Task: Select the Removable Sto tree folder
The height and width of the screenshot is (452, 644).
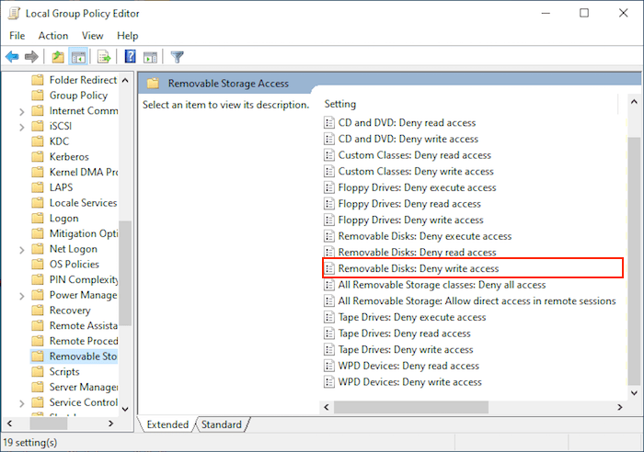Action: [x=83, y=356]
